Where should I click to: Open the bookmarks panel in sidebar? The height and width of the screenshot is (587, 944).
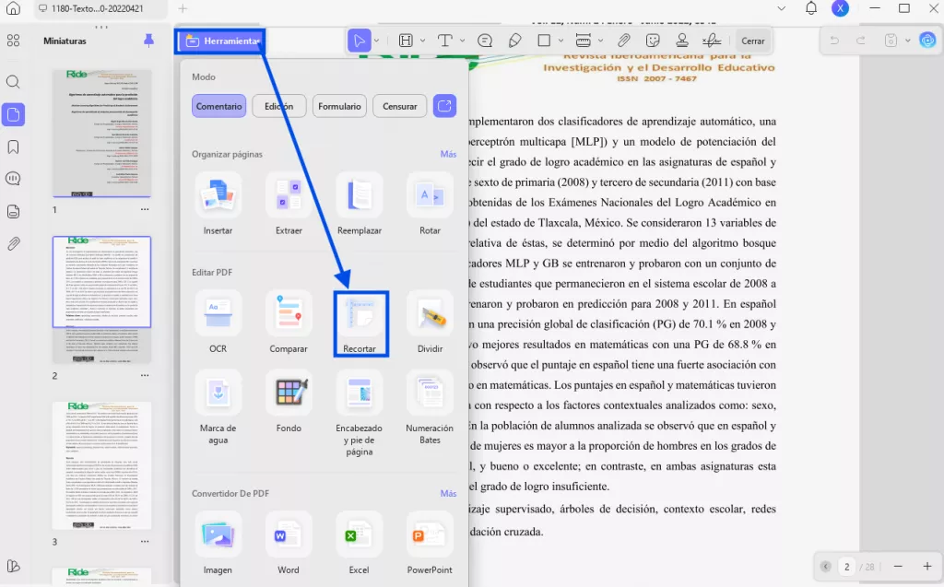click(x=14, y=147)
